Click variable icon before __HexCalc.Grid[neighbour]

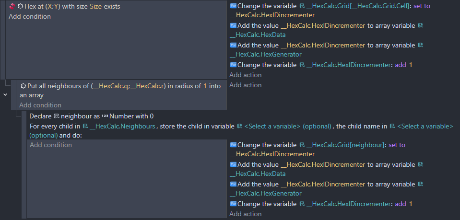coord(302,145)
